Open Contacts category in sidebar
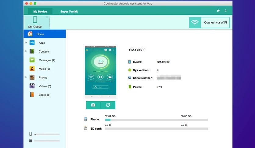The height and width of the screenshot is (148, 255). click(x=45, y=51)
